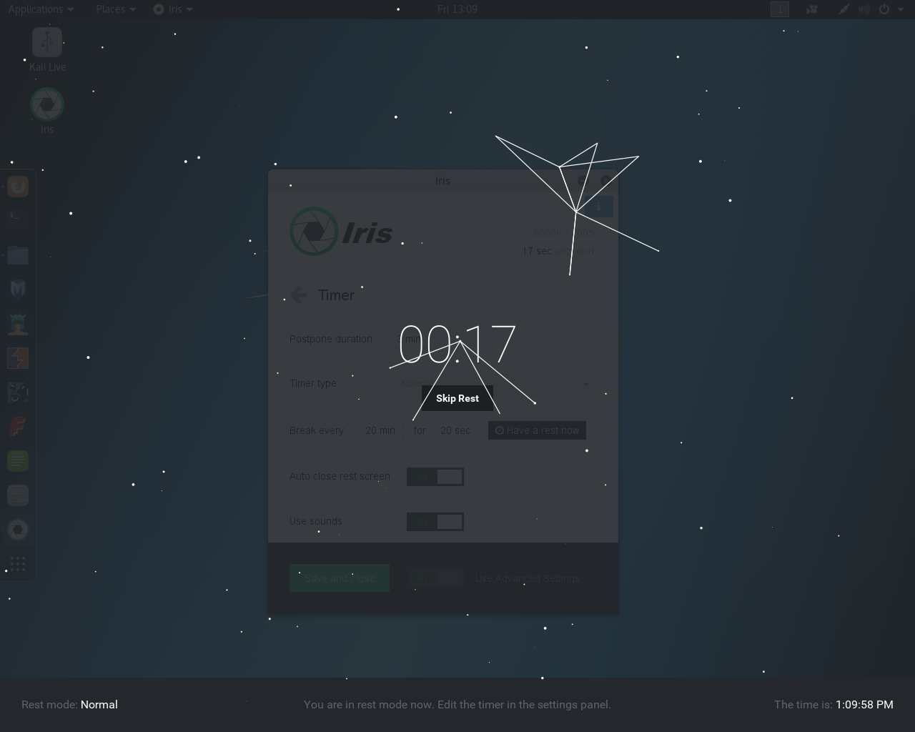Open the Files folder in the dock

coord(18,255)
